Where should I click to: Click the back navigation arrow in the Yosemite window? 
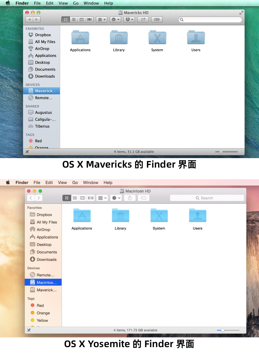(30, 198)
